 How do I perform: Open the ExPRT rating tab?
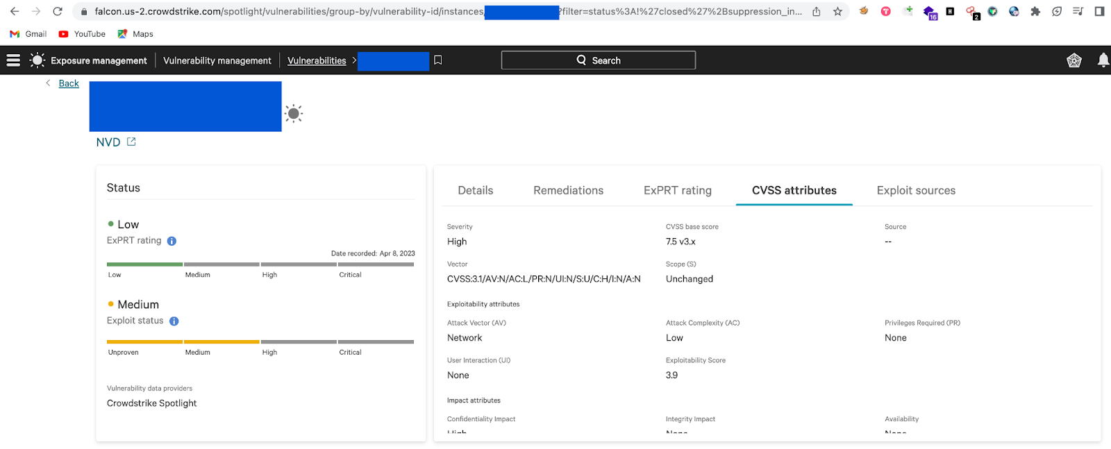click(678, 190)
